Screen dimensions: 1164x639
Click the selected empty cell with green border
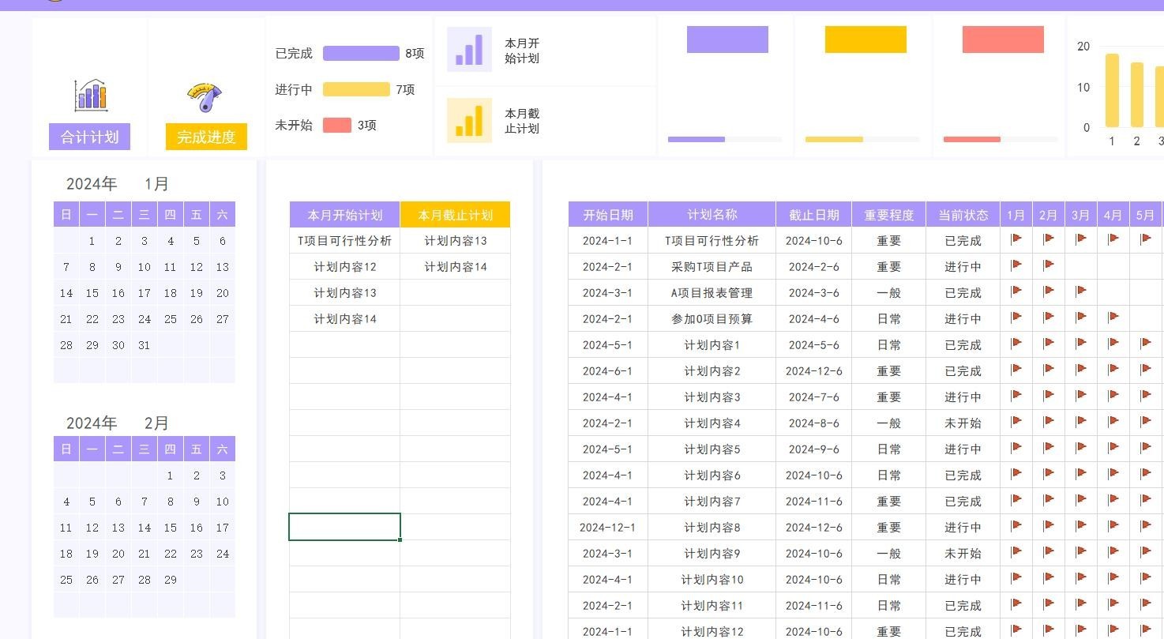345,527
